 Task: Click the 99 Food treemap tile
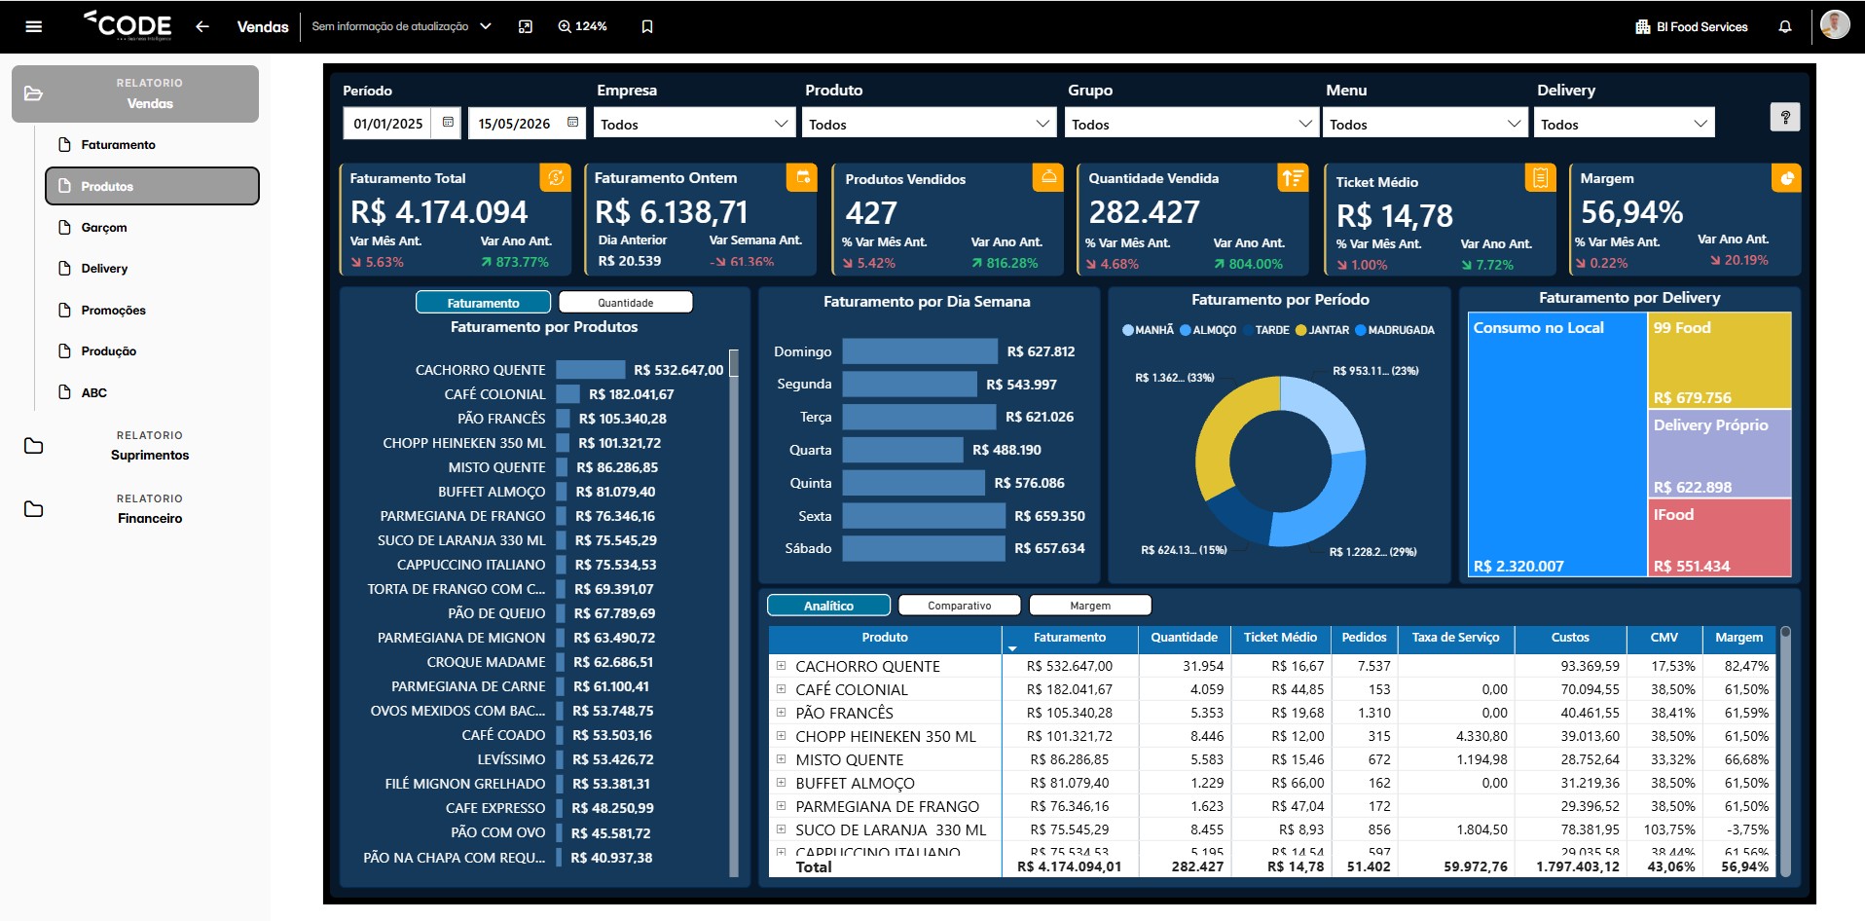(1720, 360)
